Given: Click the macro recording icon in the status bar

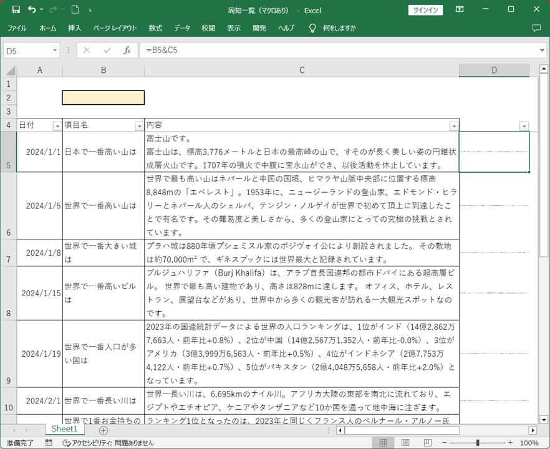Looking at the screenshot, I should [x=49, y=443].
